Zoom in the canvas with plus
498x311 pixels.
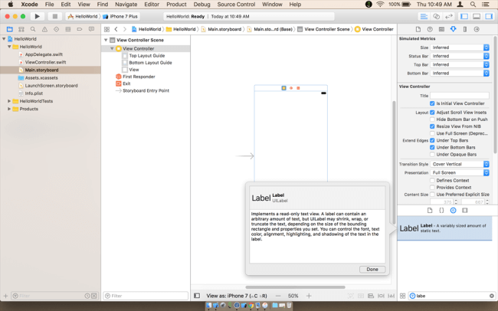coord(309,296)
